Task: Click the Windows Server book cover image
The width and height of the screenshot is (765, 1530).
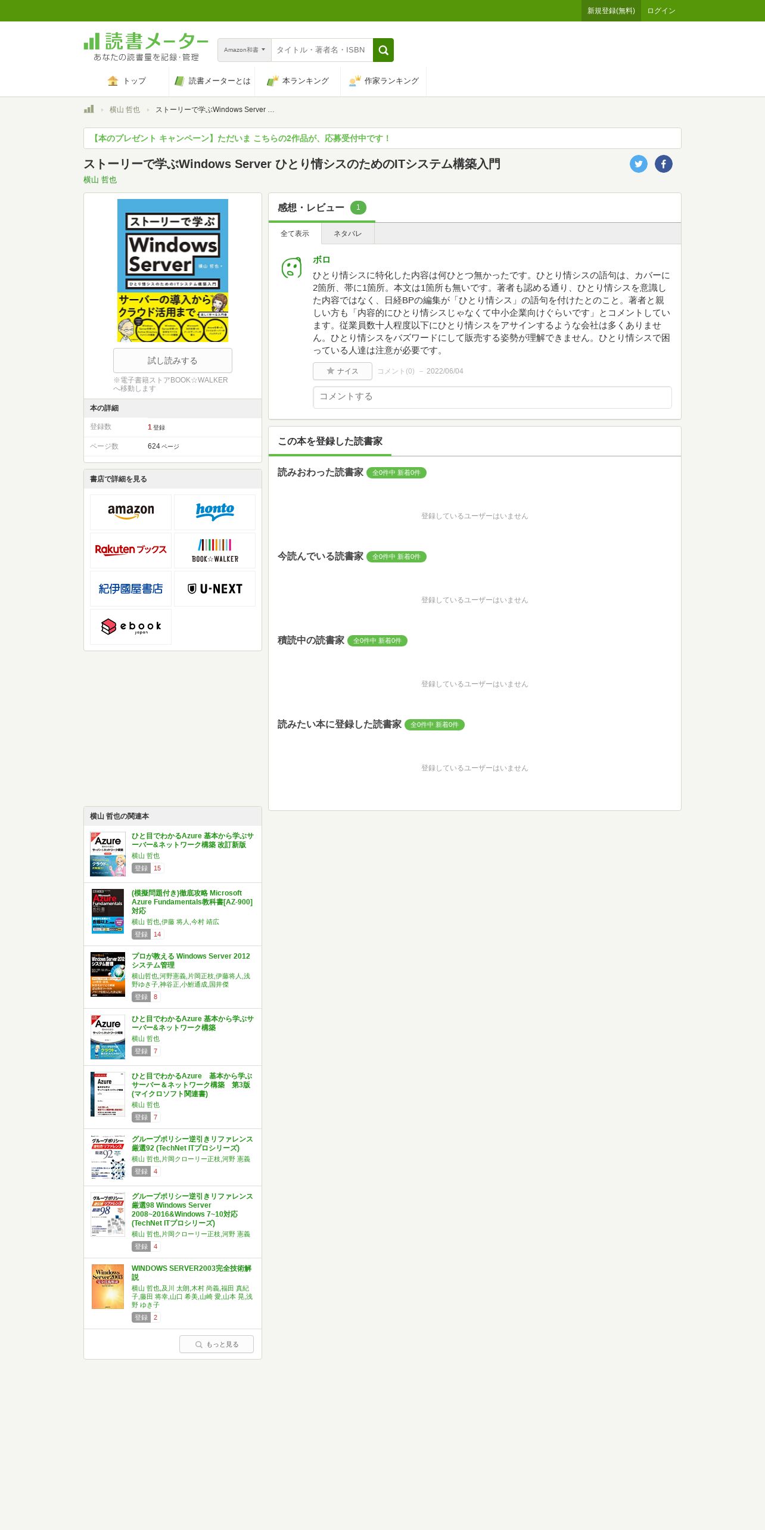Action: pyautogui.click(x=173, y=270)
